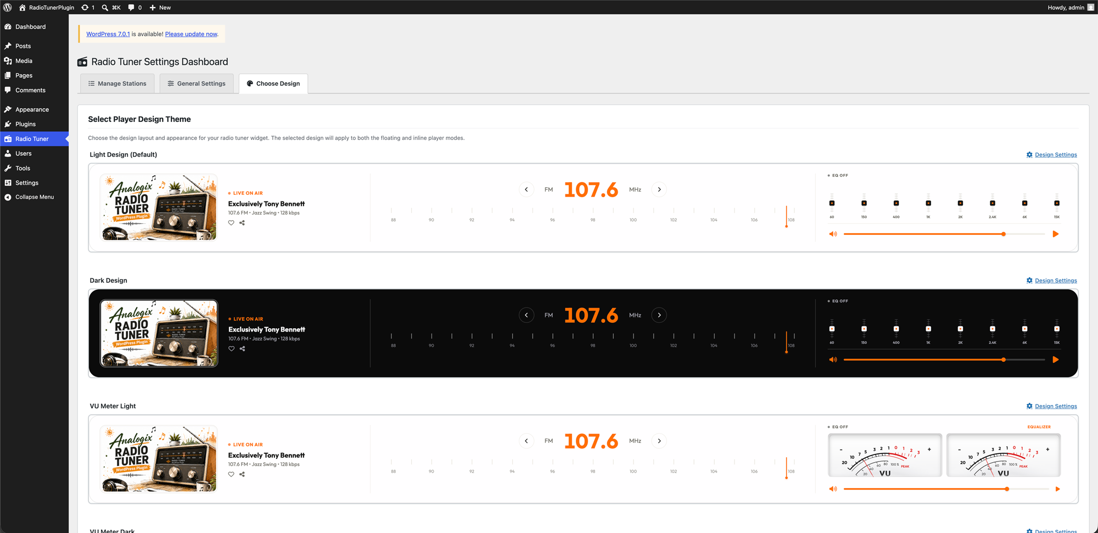Favorite station with heart in Dark Design
Screen dimensions: 1098x533
(231, 349)
